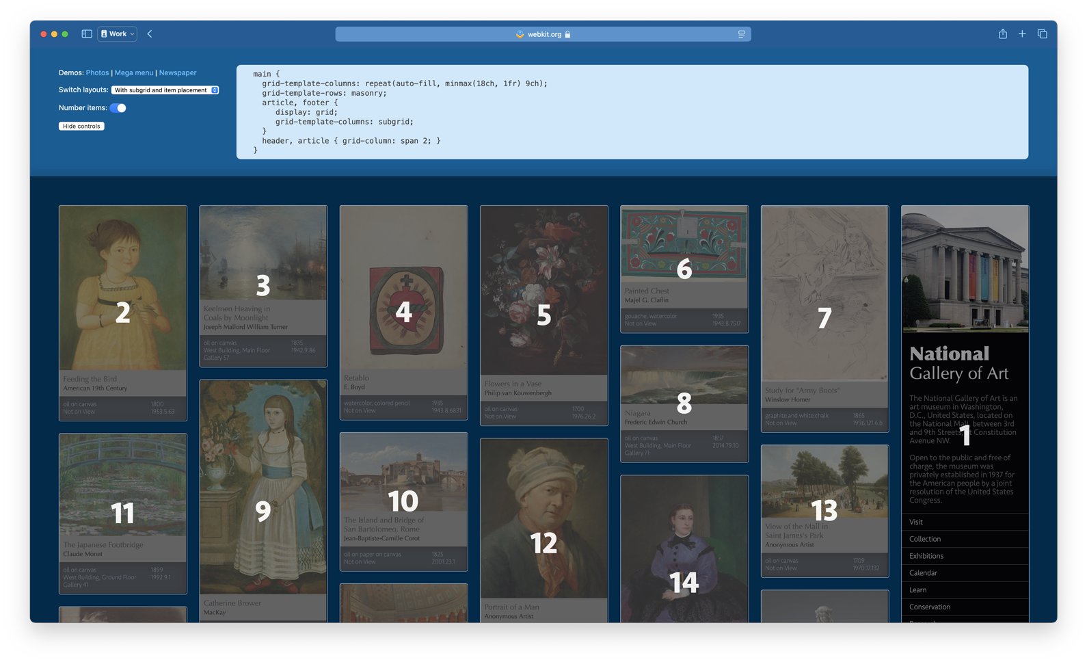This screenshot has width=1087, height=662.
Task: Open the Photos demo link
Action: (x=97, y=72)
